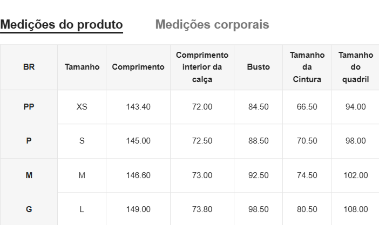Click the Busto column header
The image size is (379, 225).
coord(258,67)
